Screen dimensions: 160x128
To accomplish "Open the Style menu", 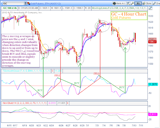I will [x=147, y=3].
